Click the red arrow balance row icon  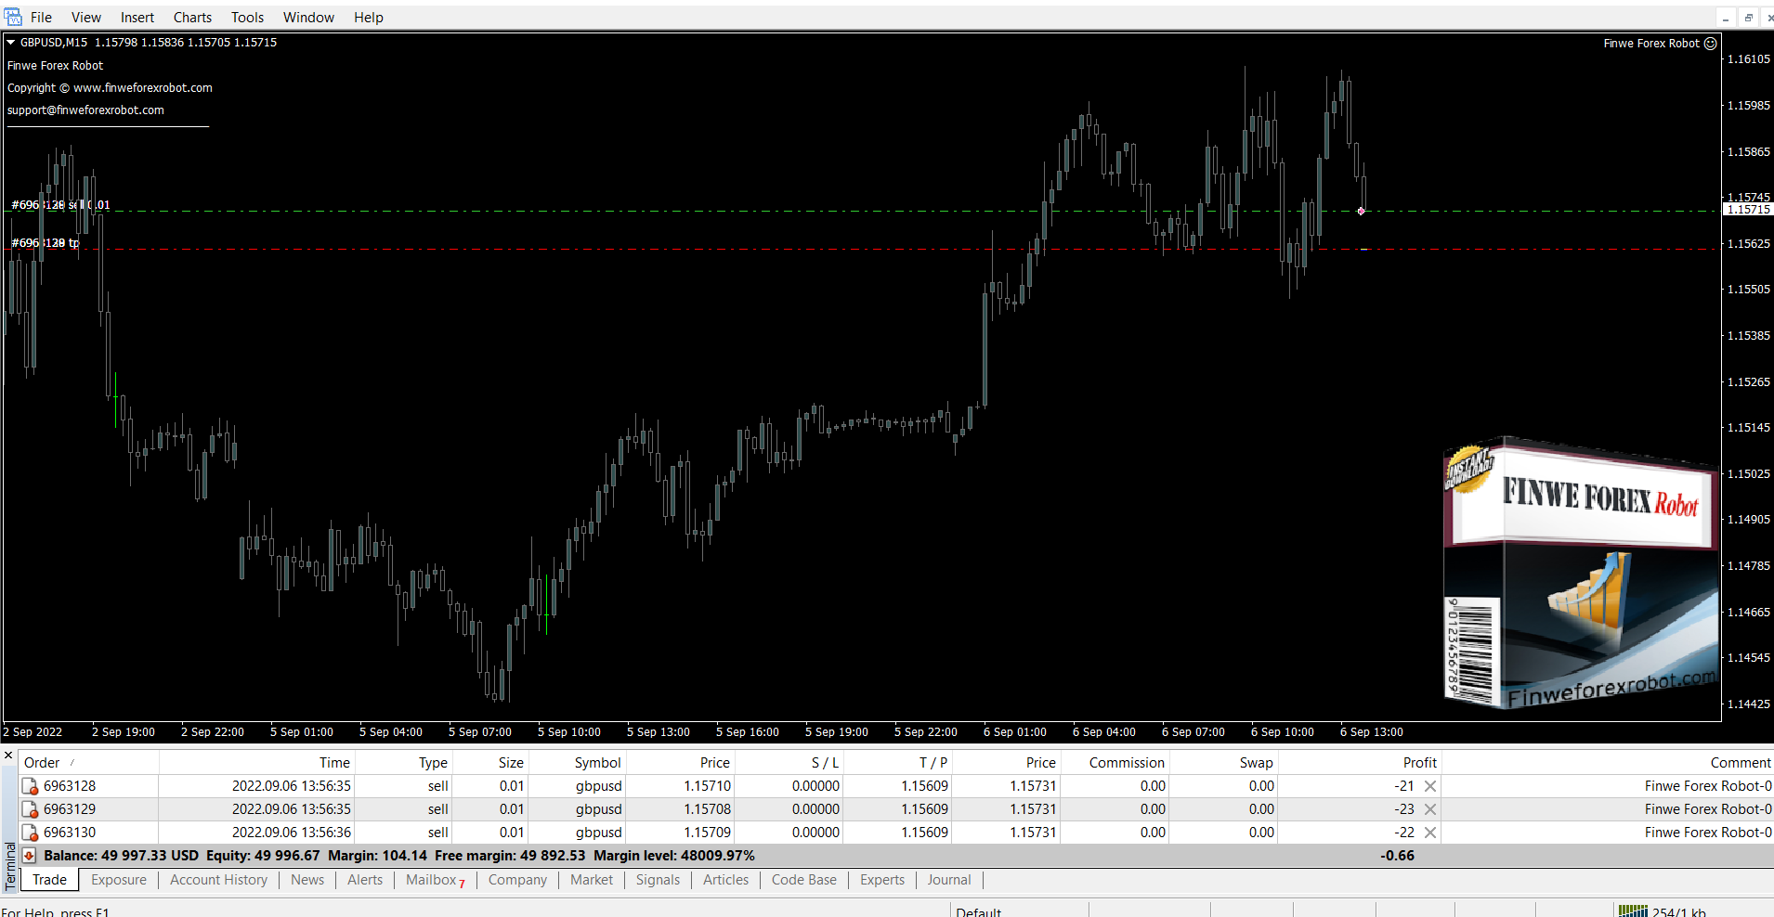[30, 856]
